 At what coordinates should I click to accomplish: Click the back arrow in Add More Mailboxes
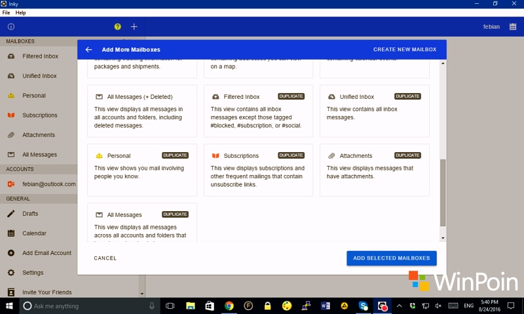click(x=88, y=50)
